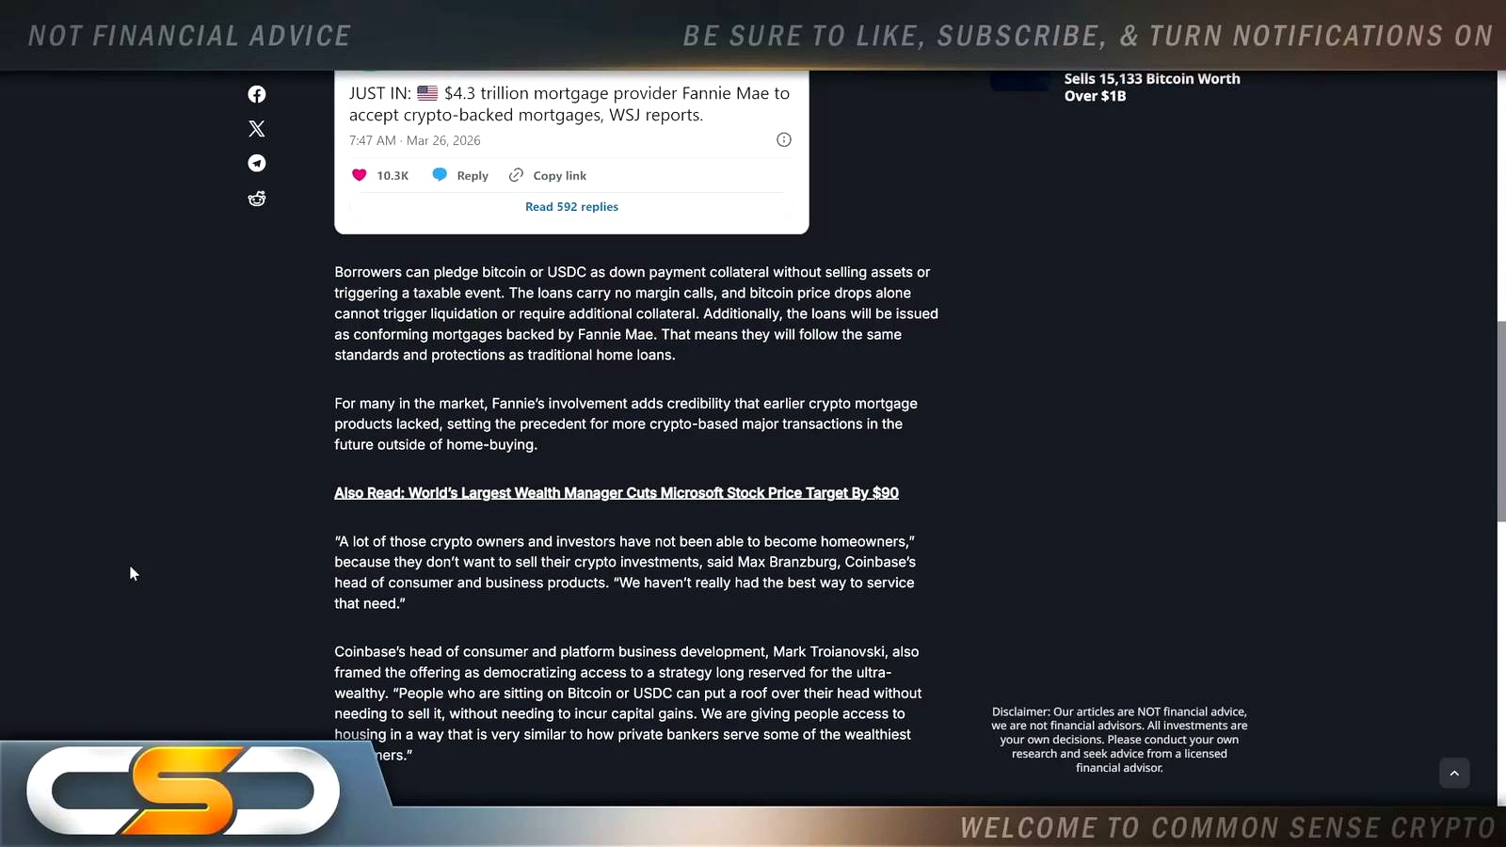This screenshot has width=1506, height=847.
Task: Share the article via Telegram
Action: [257, 164]
